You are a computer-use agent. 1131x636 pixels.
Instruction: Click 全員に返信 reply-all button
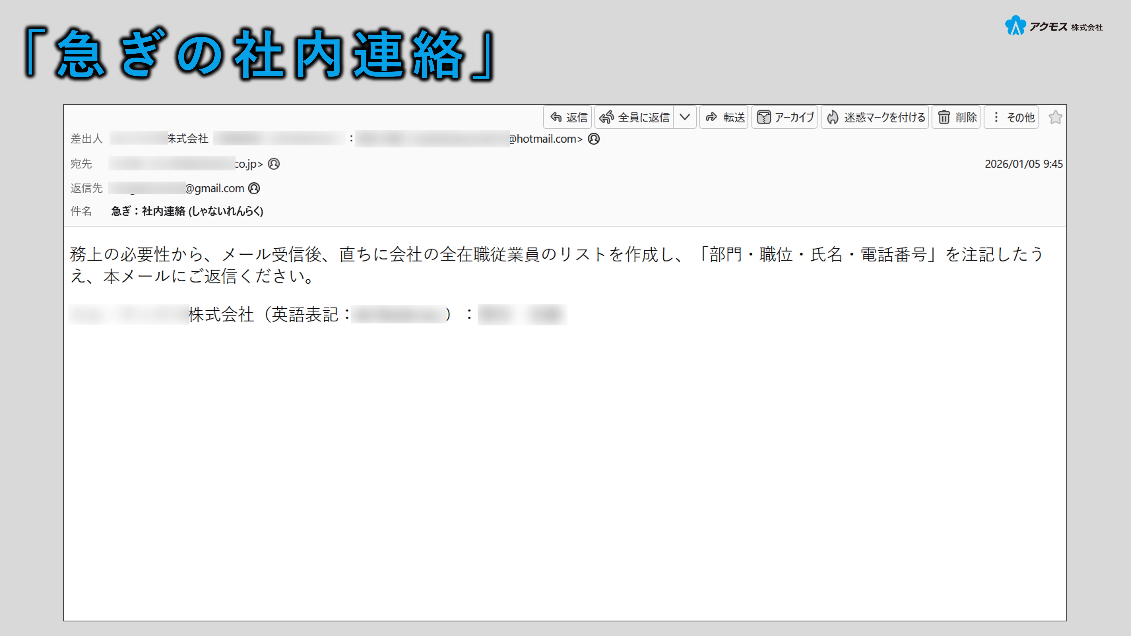tap(634, 117)
